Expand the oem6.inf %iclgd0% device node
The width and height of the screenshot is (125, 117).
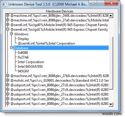pyautogui.click(x=7, y=25)
